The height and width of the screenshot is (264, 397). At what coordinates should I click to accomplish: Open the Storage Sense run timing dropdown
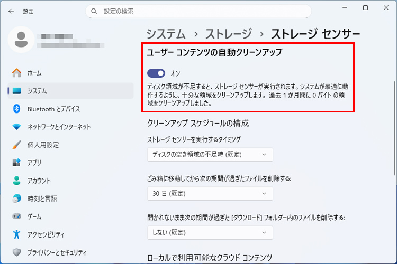(210, 155)
